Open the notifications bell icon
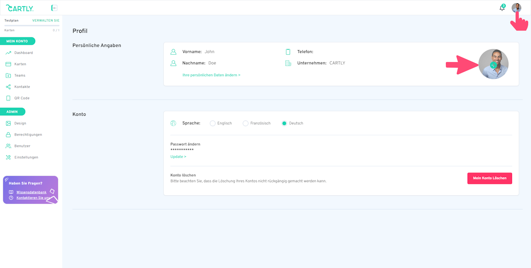The width and height of the screenshot is (531, 268). click(502, 8)
